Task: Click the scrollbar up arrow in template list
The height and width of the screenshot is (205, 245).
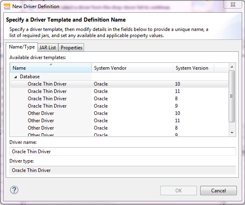Action: pos(232,67)
